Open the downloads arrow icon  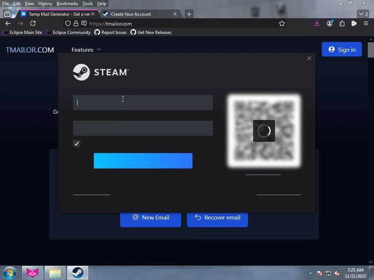(x=317, y=23)
